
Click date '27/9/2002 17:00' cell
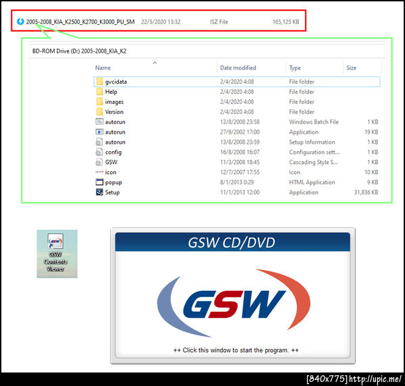(x=240, y=132)
